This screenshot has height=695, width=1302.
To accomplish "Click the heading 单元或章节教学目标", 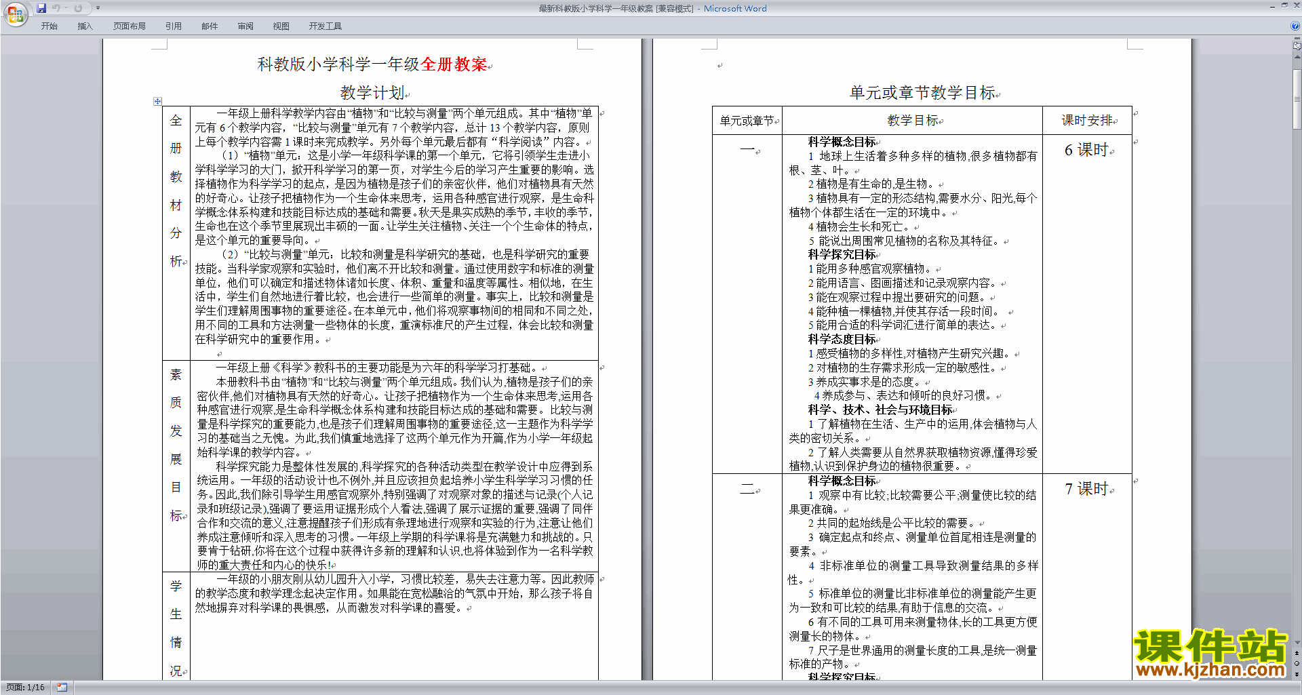I will point(922,93).
